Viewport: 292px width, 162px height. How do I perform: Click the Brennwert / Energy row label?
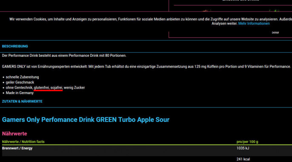(17, 148)
